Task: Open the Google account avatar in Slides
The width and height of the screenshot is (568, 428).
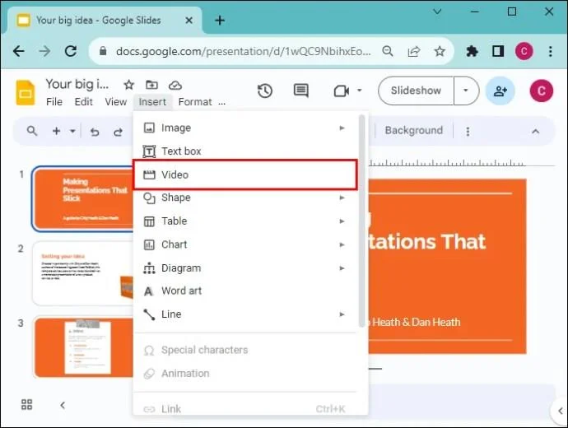Action: tap(541, 91)
